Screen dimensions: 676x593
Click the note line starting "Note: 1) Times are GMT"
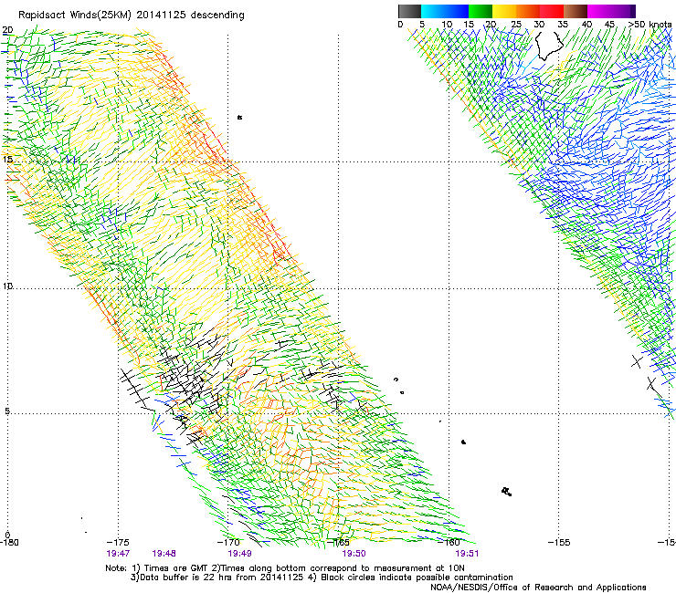pyautogui.click(x=285, y=568)
